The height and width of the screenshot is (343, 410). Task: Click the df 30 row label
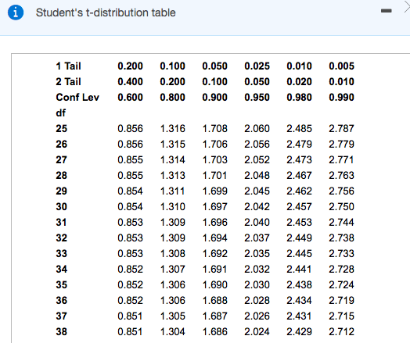pos(62,207)
